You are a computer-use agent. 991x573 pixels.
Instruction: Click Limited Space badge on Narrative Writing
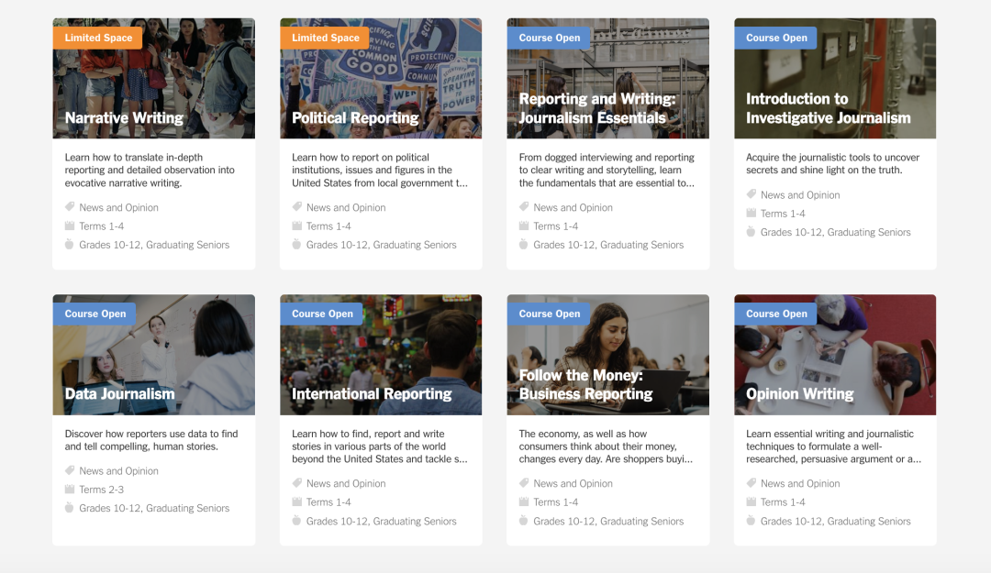point(98,38)
